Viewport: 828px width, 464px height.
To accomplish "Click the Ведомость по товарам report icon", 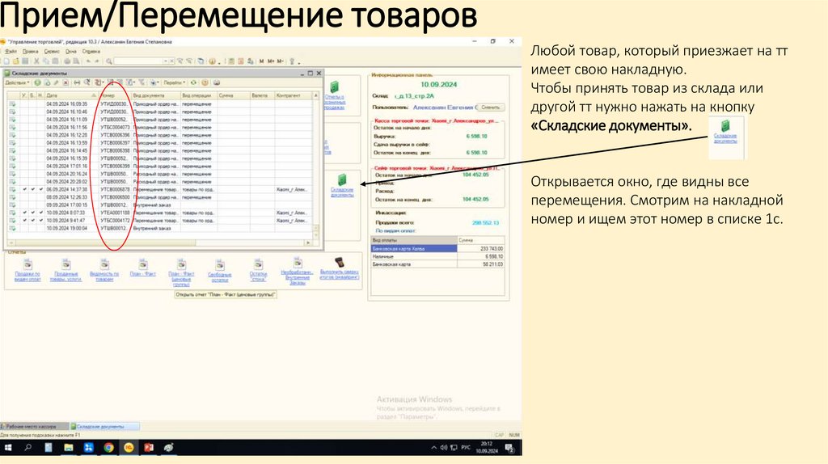I will pyautogui.click(x=104, y=264).
